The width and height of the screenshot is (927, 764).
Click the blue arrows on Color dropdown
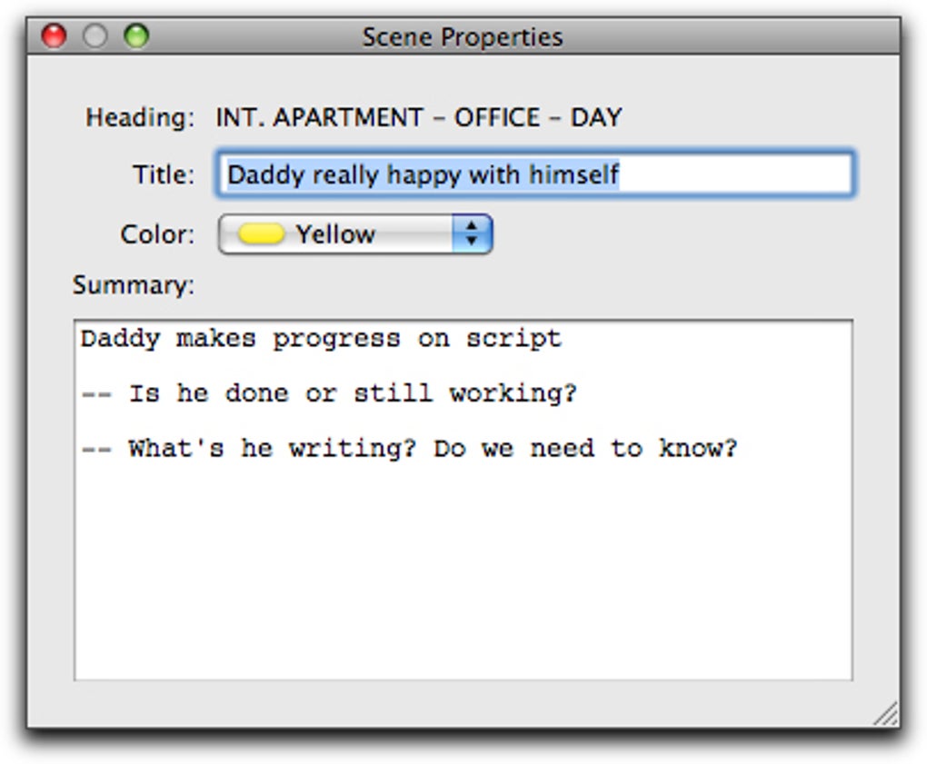(x=472, y=234)
